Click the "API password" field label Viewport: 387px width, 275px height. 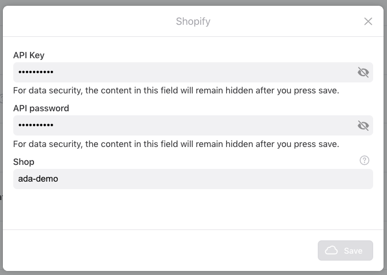pos(41,108)
